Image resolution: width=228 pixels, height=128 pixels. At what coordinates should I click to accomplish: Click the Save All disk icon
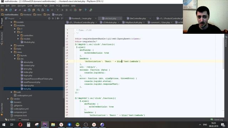tap(6, 10)
